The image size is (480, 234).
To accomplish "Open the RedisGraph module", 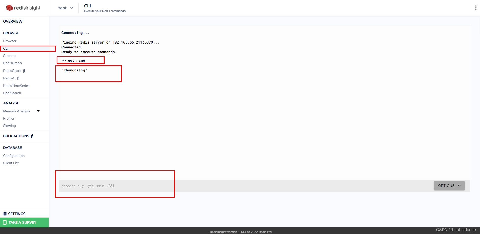I will point(12,63).
